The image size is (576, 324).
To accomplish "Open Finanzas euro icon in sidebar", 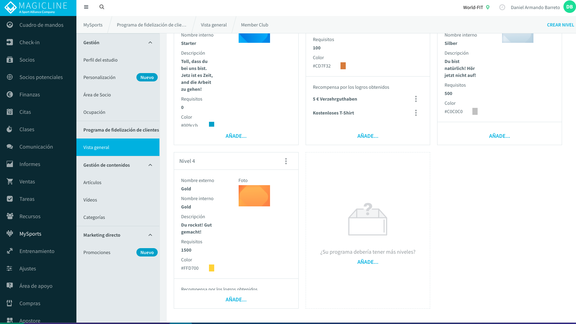I will [10, 94].
